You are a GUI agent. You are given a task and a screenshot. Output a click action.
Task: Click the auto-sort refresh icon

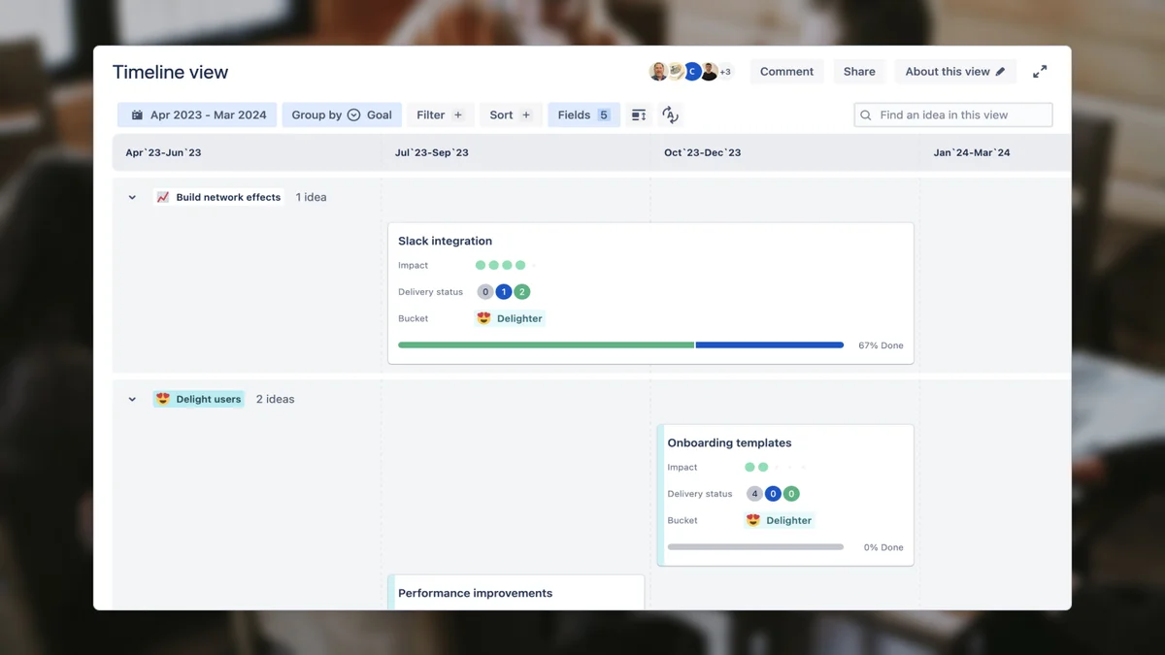pyautogui.click(x=670, y=115)
